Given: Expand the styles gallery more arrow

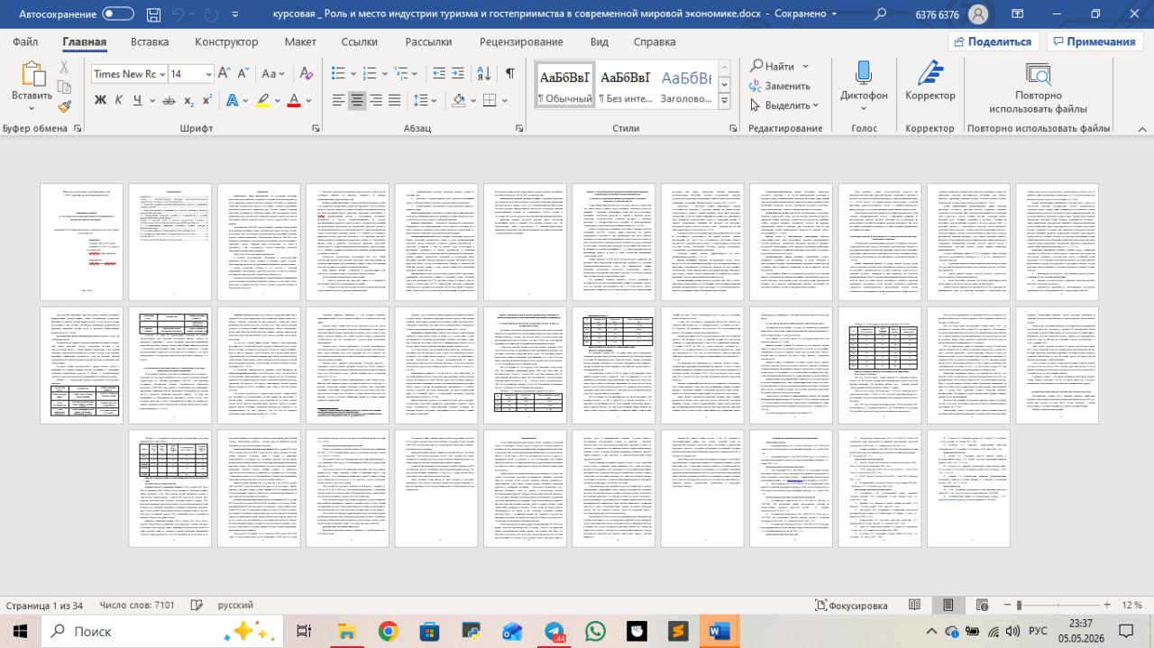Looking at the screenshot, I should (726, 103).
